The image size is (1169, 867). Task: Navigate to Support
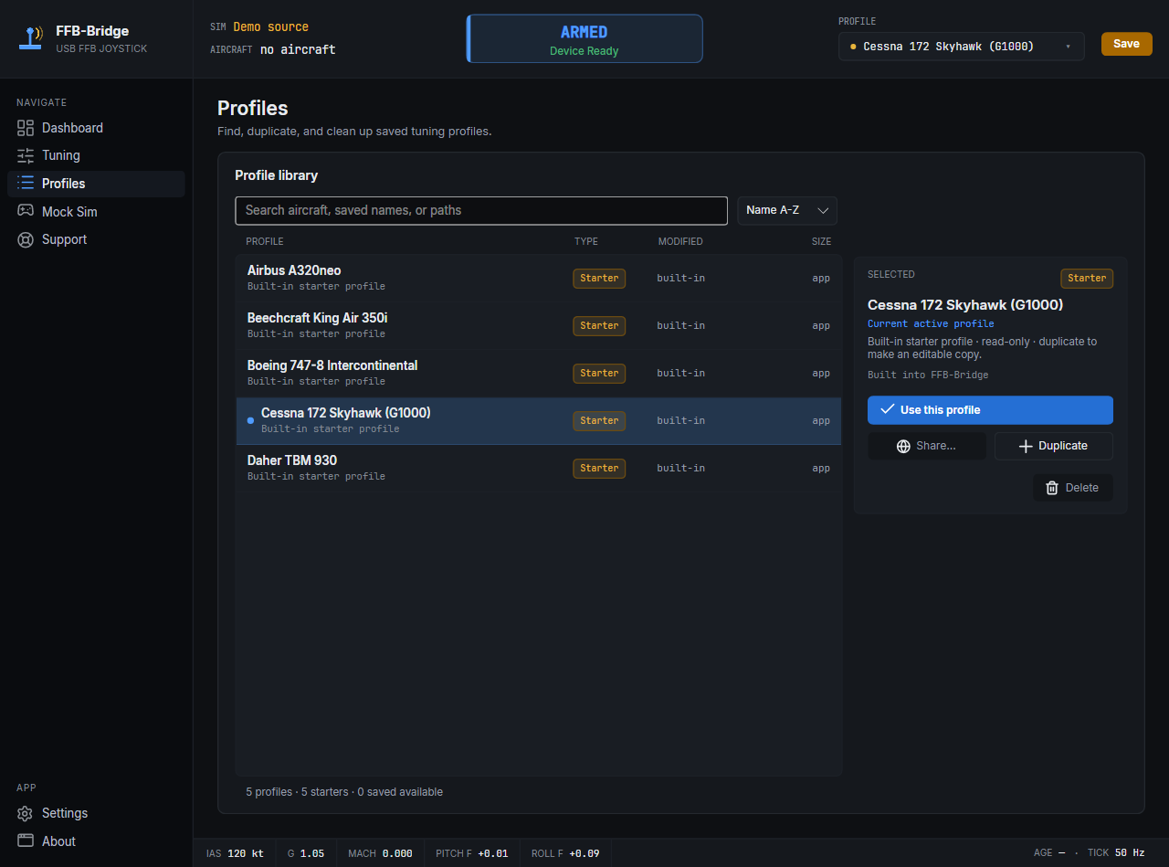96,239
